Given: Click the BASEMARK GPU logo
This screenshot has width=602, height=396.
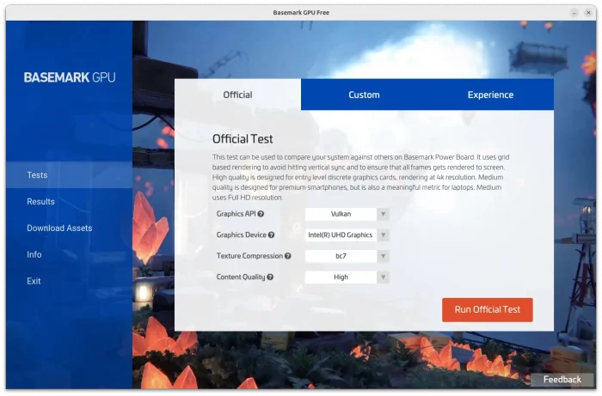Looking at the screenshot, I should (70, 77).
